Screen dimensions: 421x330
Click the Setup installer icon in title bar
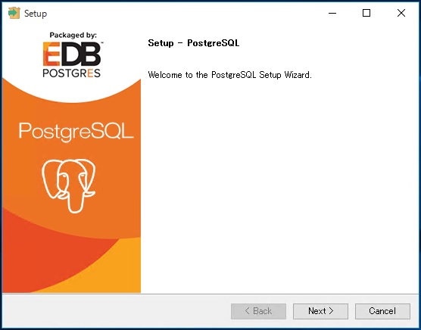[x=14, y=13]
